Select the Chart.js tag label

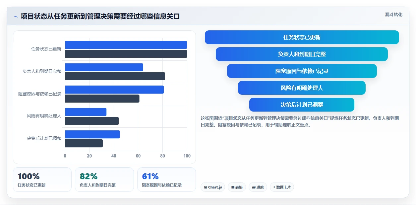(x=215, y=187)
